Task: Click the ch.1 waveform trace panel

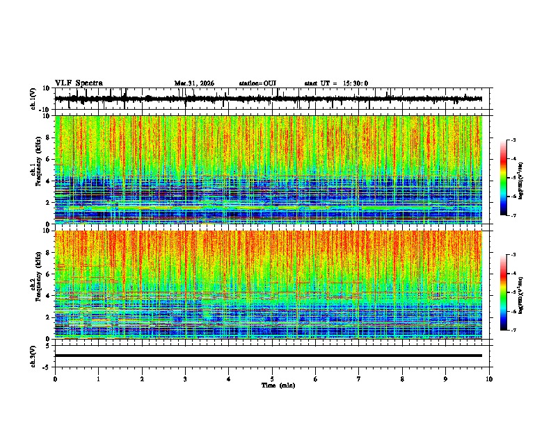Action: (273, 99)
